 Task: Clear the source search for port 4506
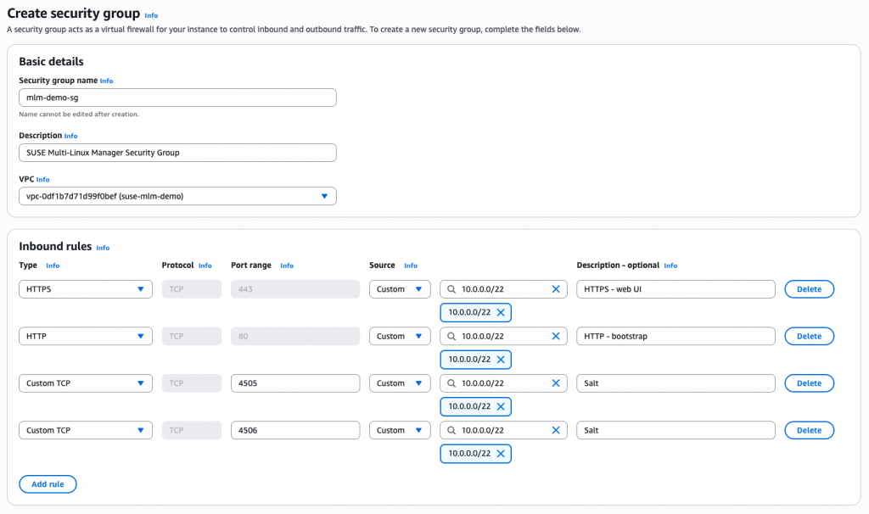pos(556,430)
